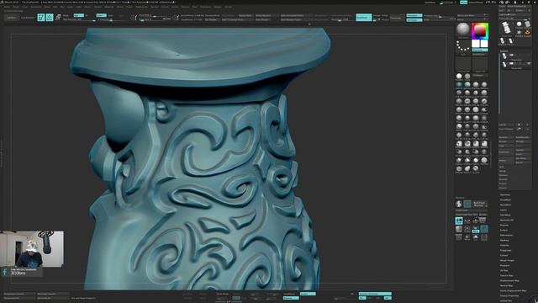Viewport: 538px width, 303px height.
Task: Open the Material menu
Action: click(x=109, y=7)
